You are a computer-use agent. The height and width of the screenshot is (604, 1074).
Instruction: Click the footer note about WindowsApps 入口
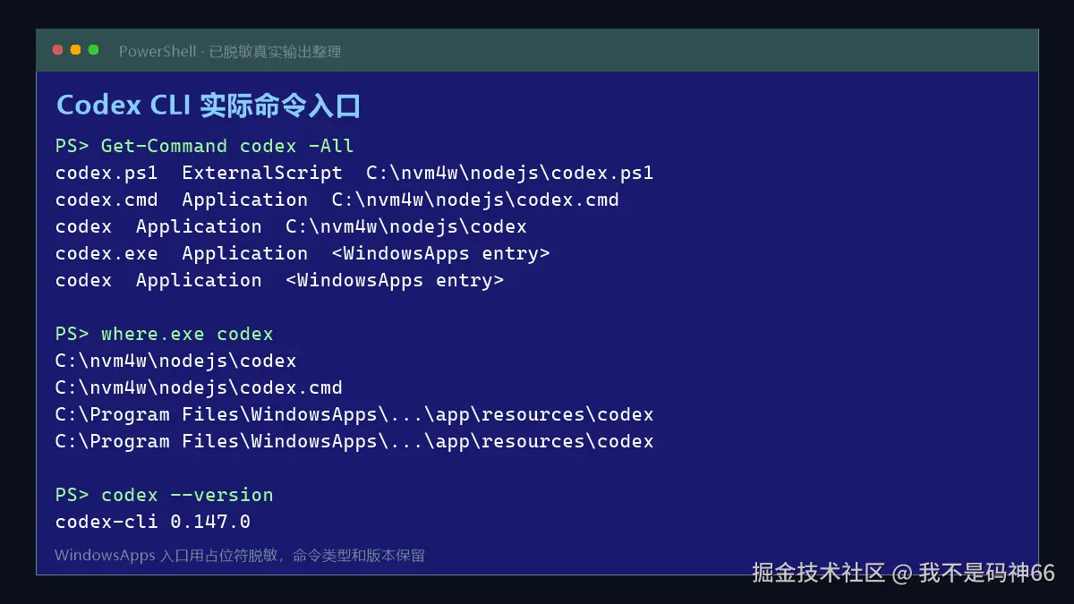click(240, 556)
